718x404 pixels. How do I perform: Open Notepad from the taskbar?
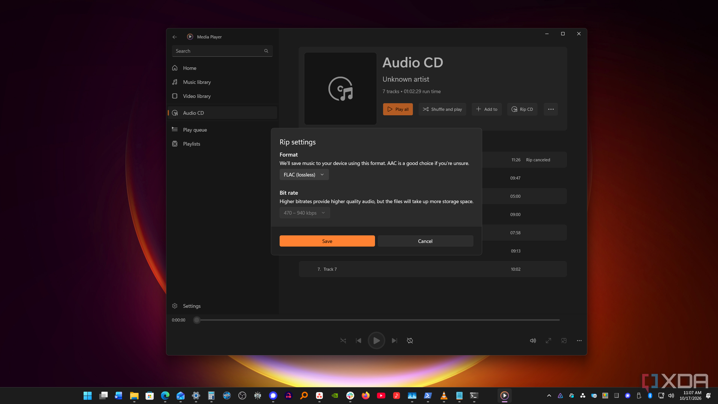(x=459, y=396)
